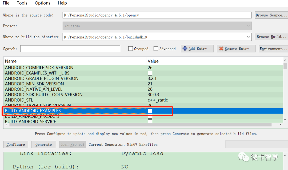This screenshot has height=170, width=288.
Task: Toggle the BUILD_ANDROID_PROJECTS checkbox
Action: tap(150, 116)
